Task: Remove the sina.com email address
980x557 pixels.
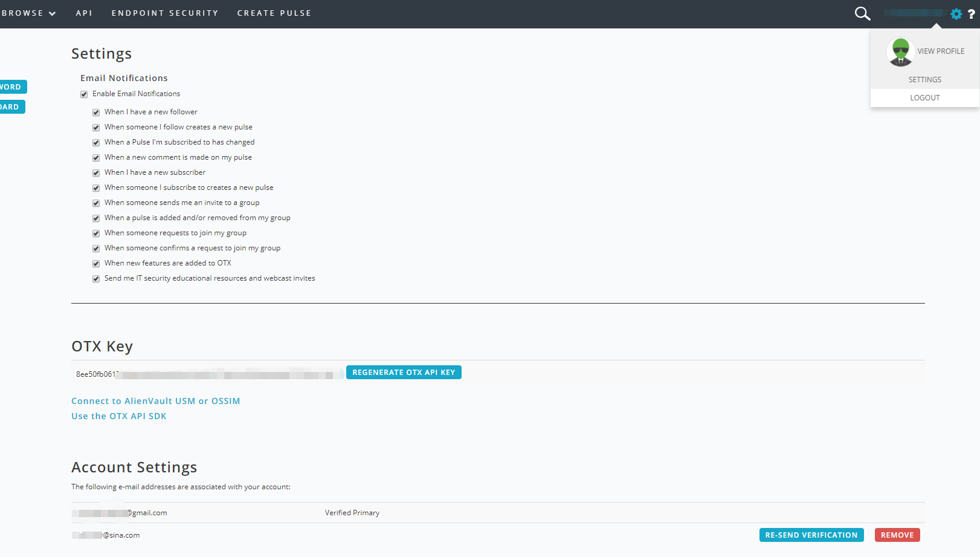Action: [x=897, y=535]
